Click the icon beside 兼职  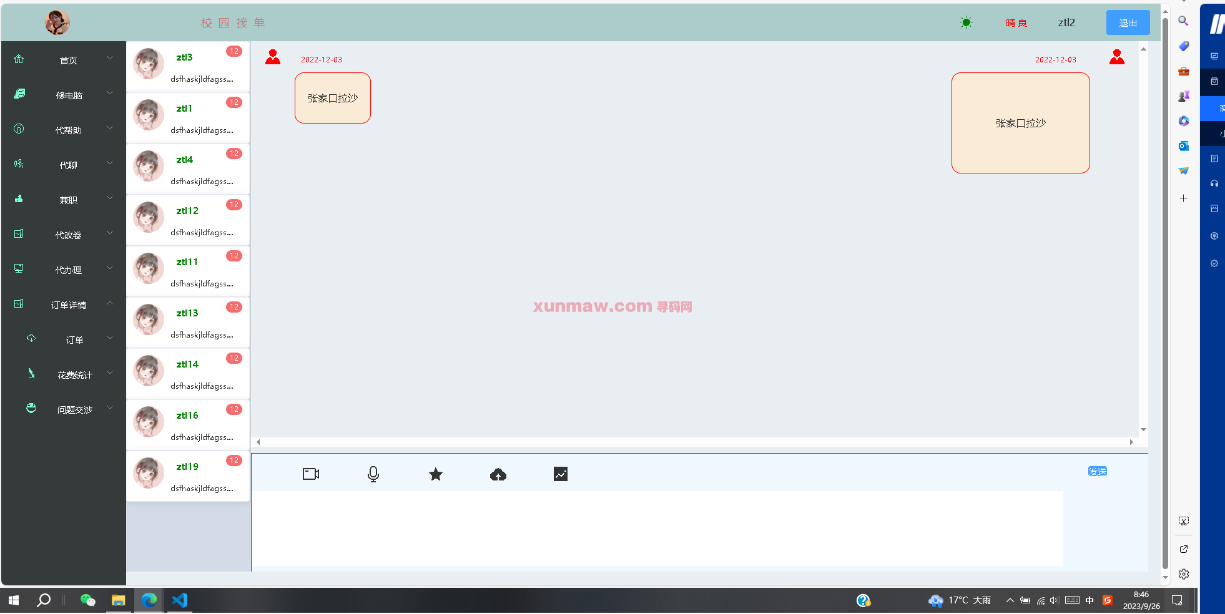pos(19,198)
